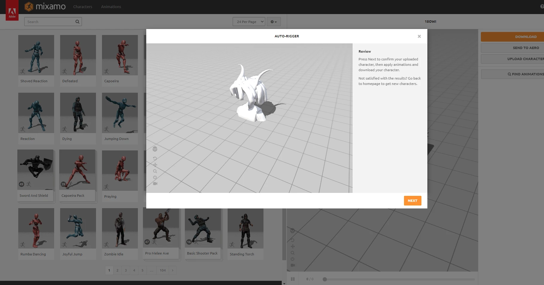544x285 pixels.
Task: Click the DOWNLOAD button
Action: coord(512,37)
